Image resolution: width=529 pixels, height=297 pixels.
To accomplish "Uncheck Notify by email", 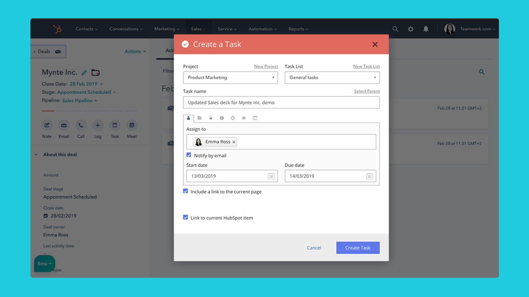I will 189,155.
